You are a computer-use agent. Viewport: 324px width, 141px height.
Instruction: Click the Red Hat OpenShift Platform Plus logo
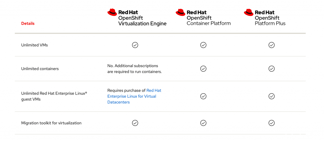click(x=265, y=17)
